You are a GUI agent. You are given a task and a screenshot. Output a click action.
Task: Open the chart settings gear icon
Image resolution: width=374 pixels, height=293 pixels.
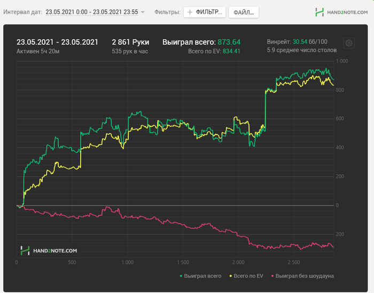click(349, 43)
